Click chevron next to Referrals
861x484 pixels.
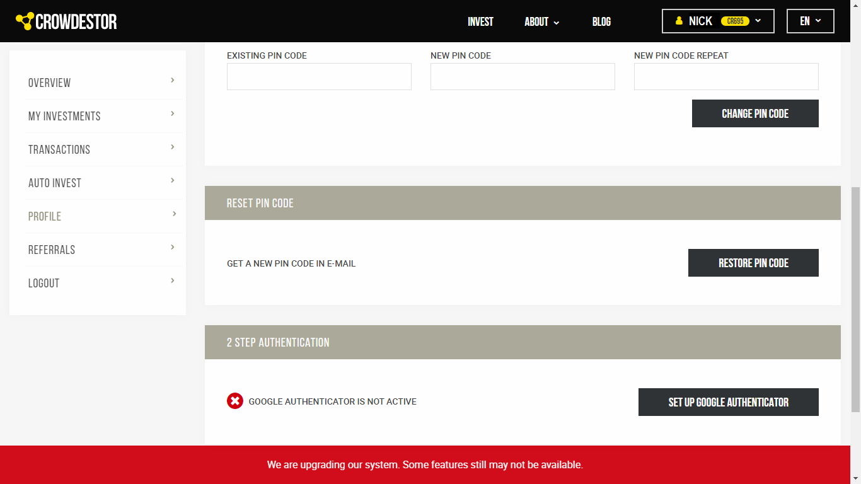tap(173, 247)
